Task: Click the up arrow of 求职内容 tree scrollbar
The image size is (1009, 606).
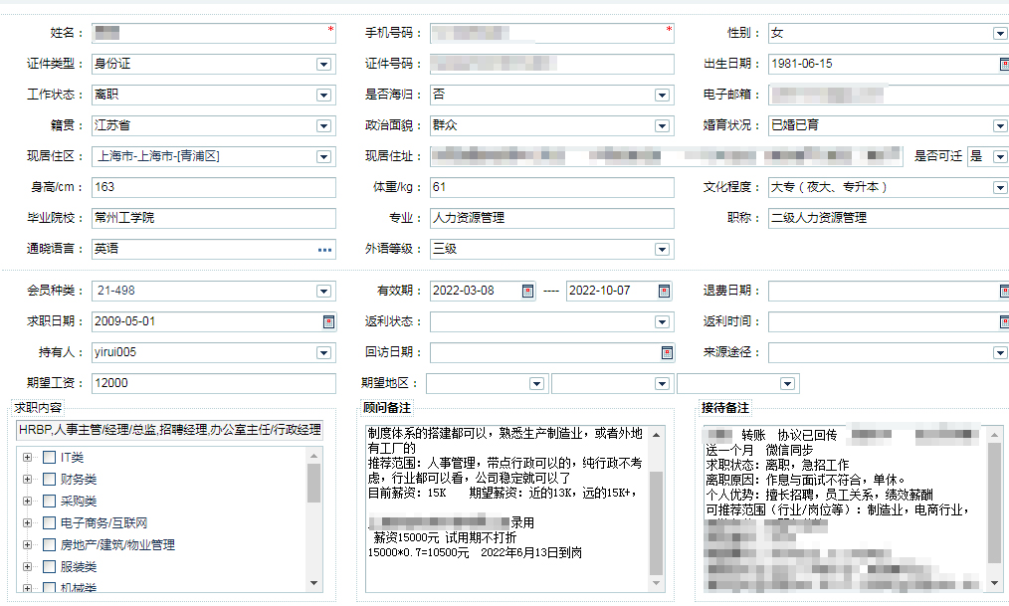Action: pos(314,456)
